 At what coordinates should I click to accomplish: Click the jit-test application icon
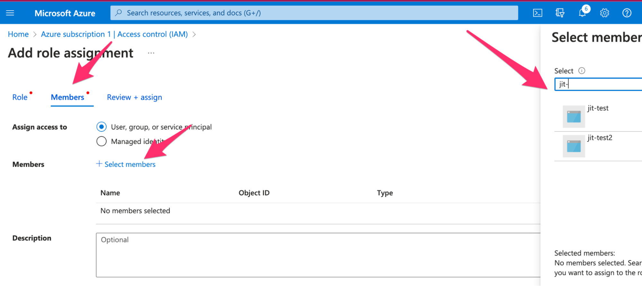[x=574, y=116]
